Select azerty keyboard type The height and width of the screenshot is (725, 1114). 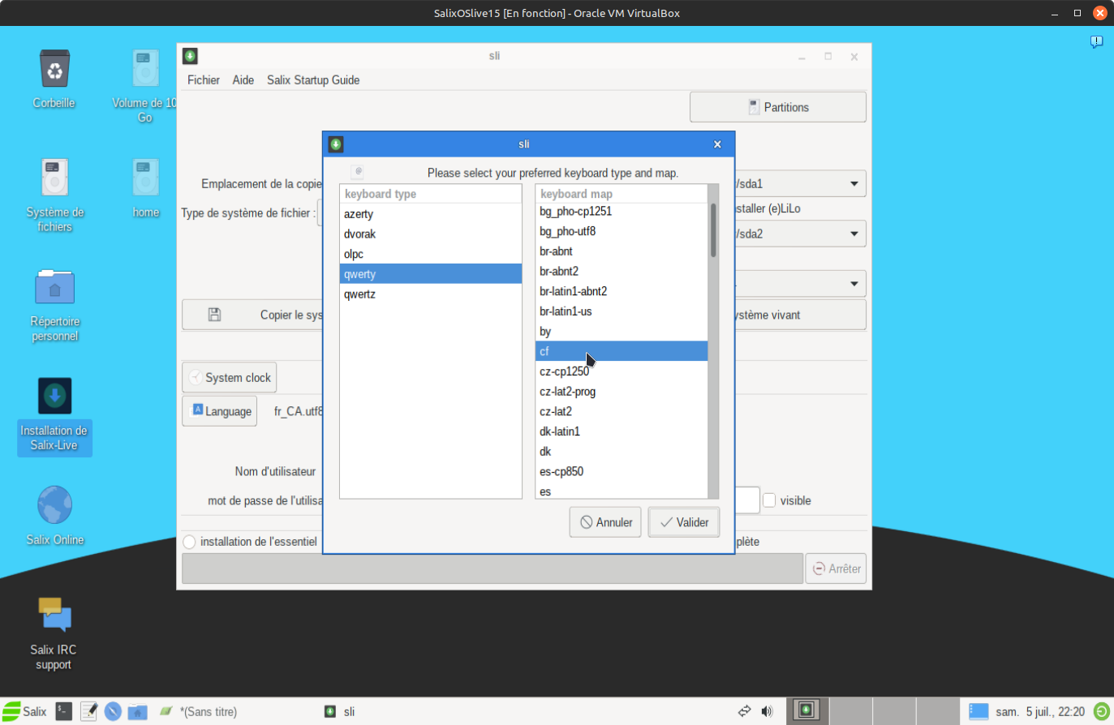(359, 214)
